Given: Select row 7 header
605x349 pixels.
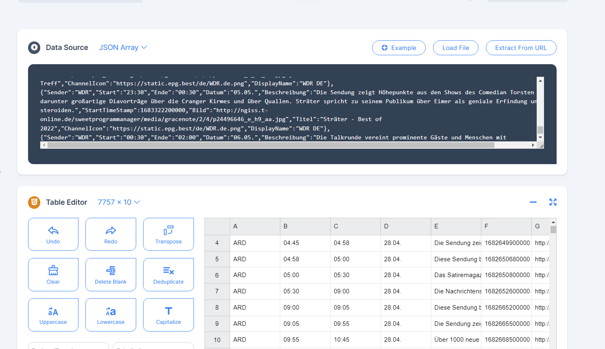Looking at the screenshot, I should tap(217, 291).
